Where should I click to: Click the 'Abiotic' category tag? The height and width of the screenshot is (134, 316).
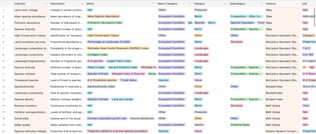point(199,125)
